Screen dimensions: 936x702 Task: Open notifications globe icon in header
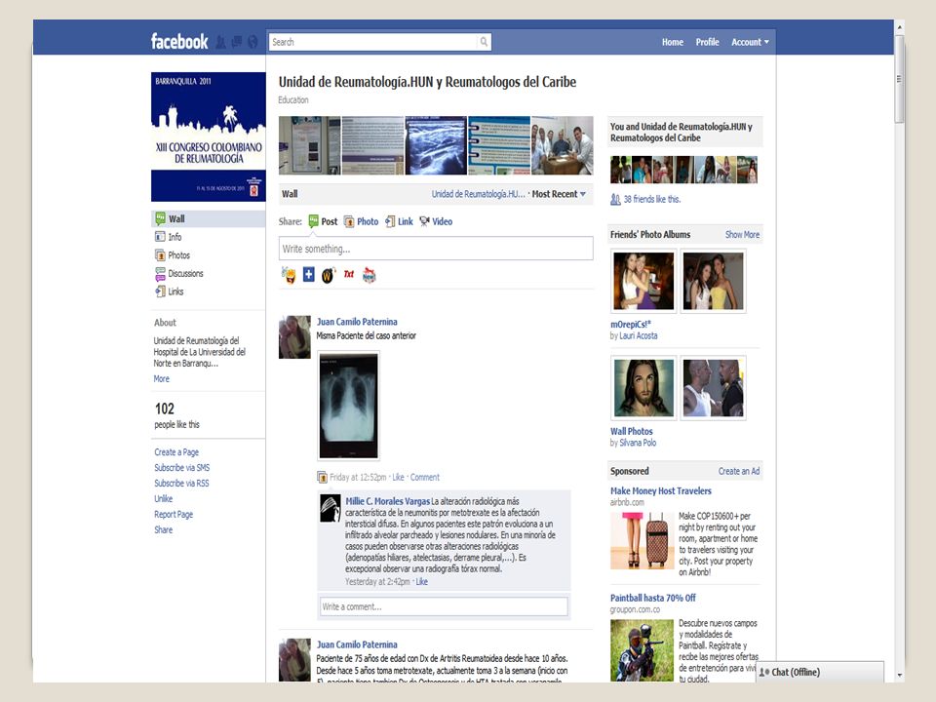pos(253,42)
